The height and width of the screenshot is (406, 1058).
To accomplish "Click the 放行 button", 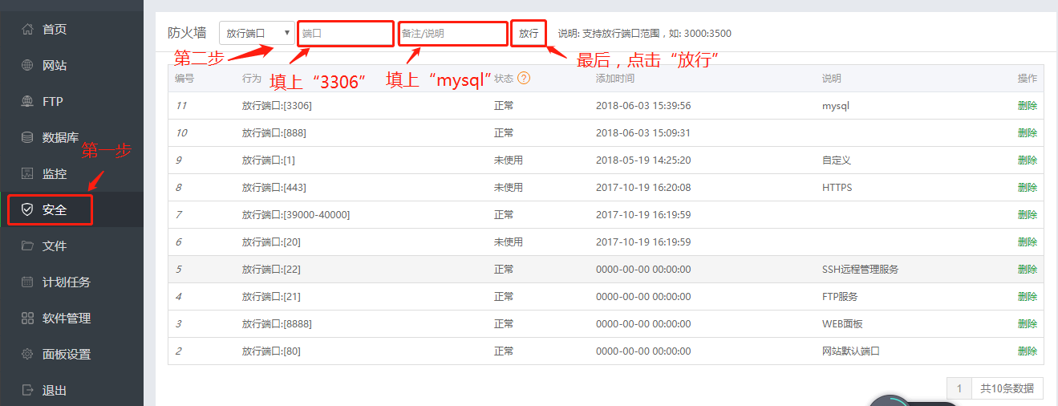I will 529,33.
